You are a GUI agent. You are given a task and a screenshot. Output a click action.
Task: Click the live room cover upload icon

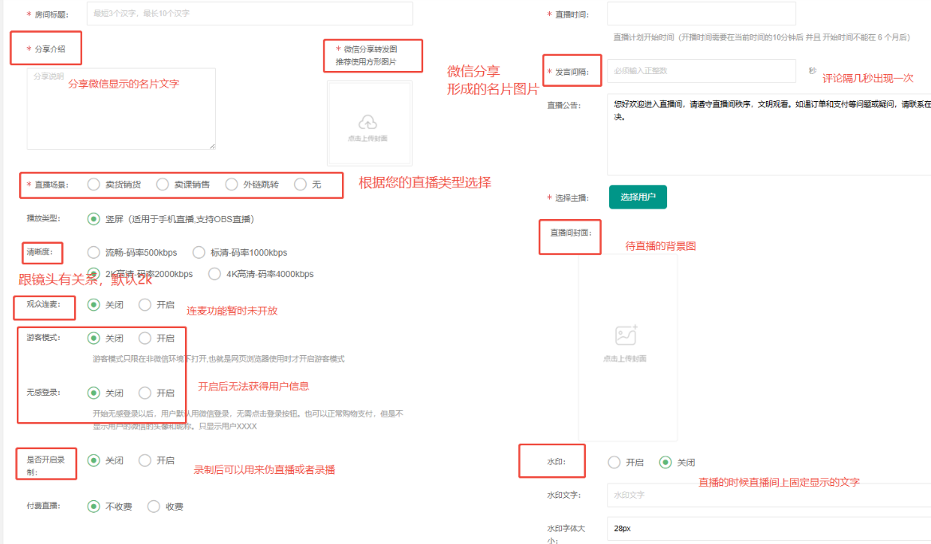626,336
